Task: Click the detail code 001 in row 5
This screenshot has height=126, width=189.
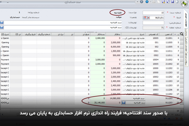Action: [x=152, y=43]
